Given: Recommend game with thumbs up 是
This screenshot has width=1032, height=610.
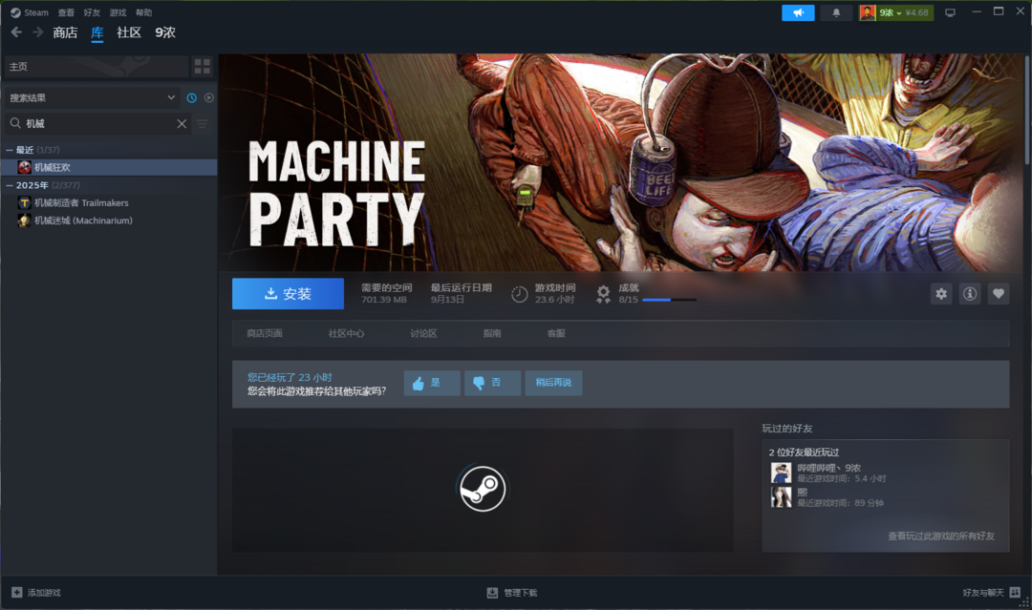Looking at the screenshot, I should tap(432, 383).
